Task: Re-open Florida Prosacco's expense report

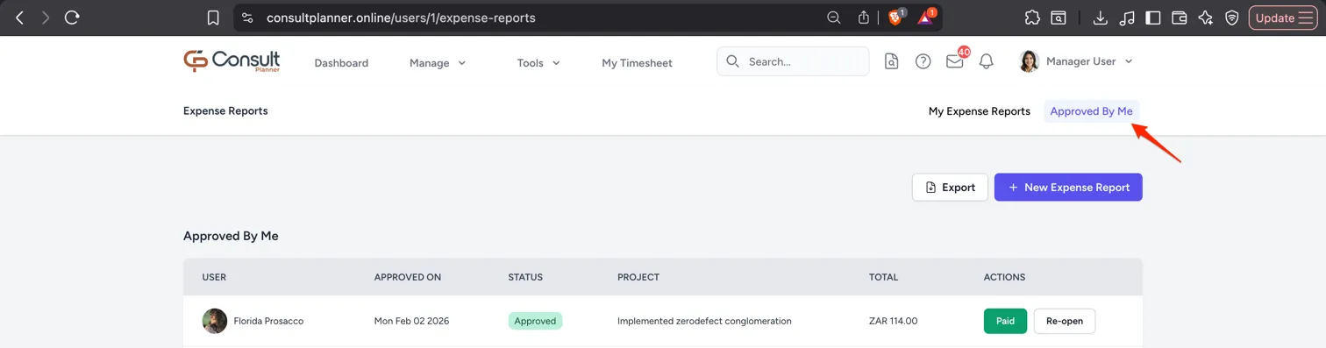Action: [1065, 321]
